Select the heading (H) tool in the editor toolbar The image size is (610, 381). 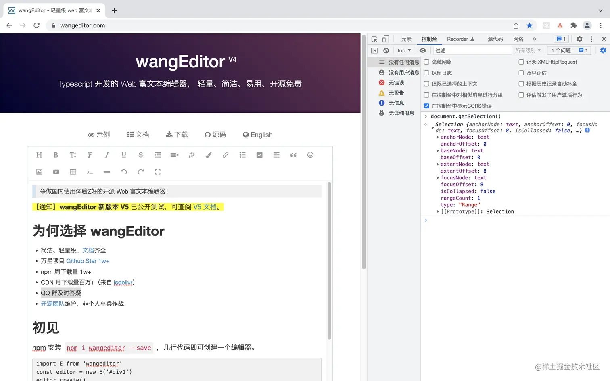tap(39, 155)
